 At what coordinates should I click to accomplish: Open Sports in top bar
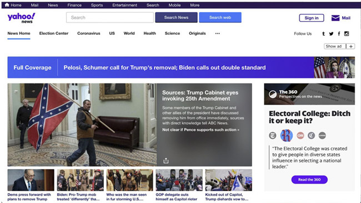click(97, 5)
